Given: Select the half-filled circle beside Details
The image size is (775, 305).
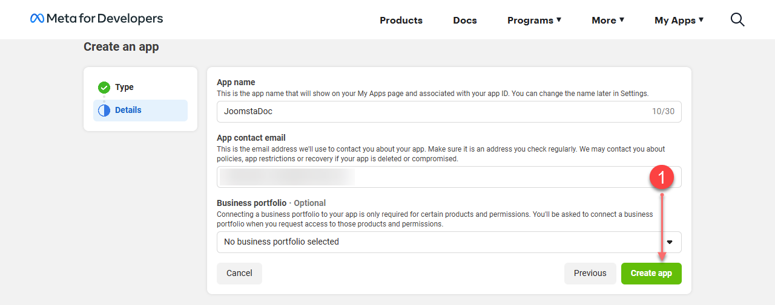Looking at the screenshot, I should (x=104, y=111).
